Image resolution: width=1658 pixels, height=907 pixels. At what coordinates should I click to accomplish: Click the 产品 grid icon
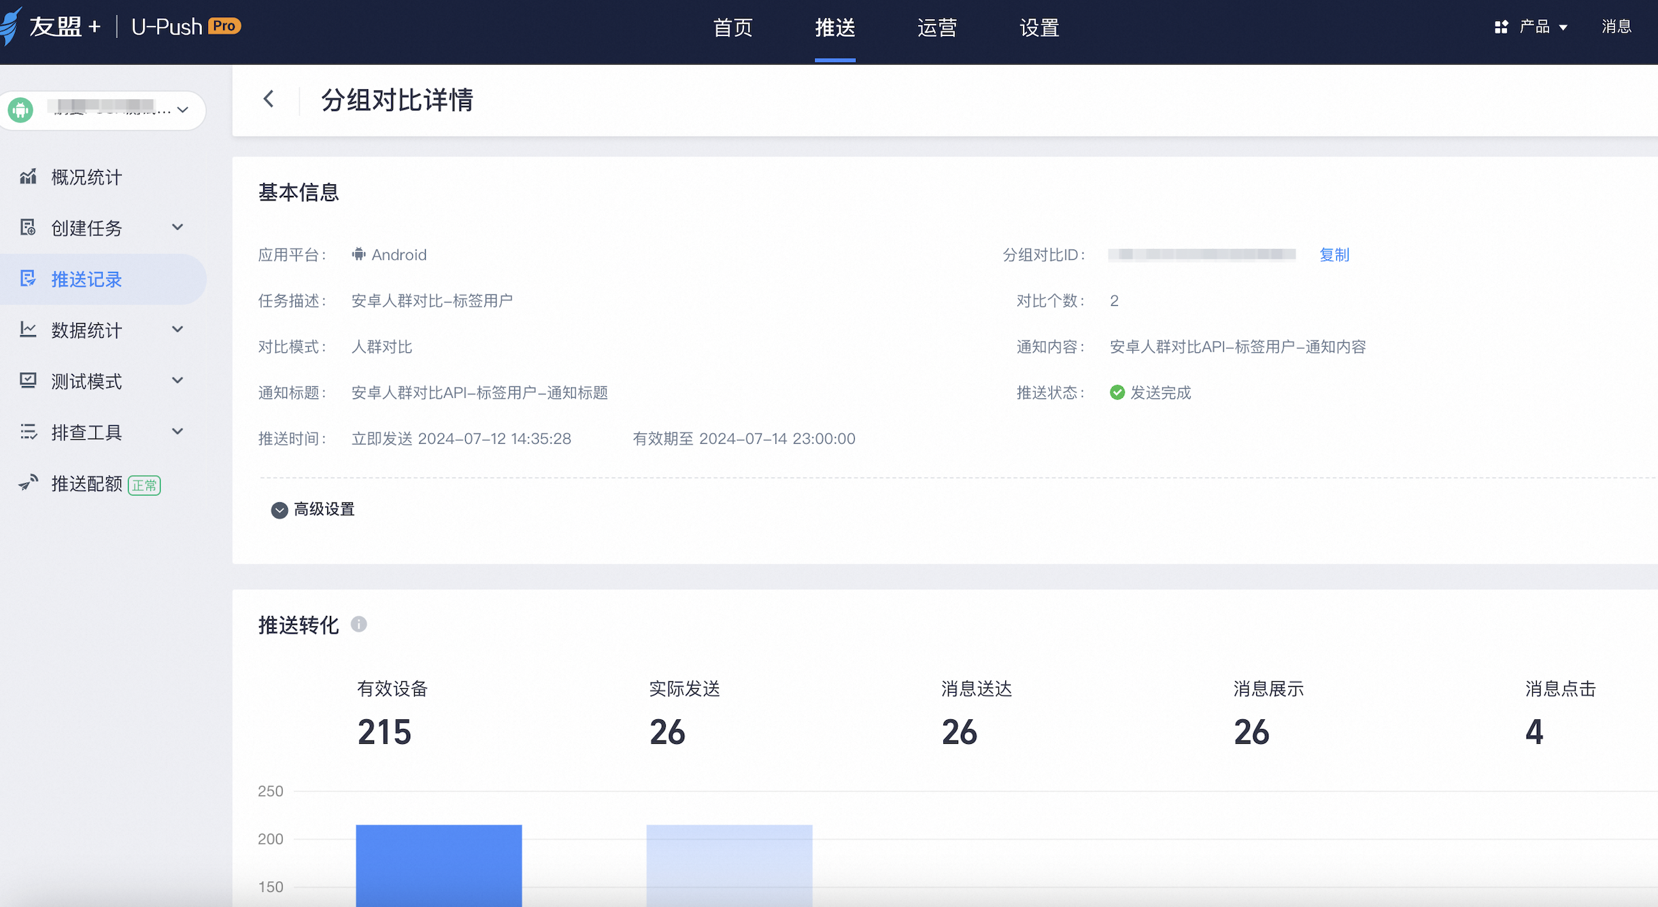pos(1501,27)
